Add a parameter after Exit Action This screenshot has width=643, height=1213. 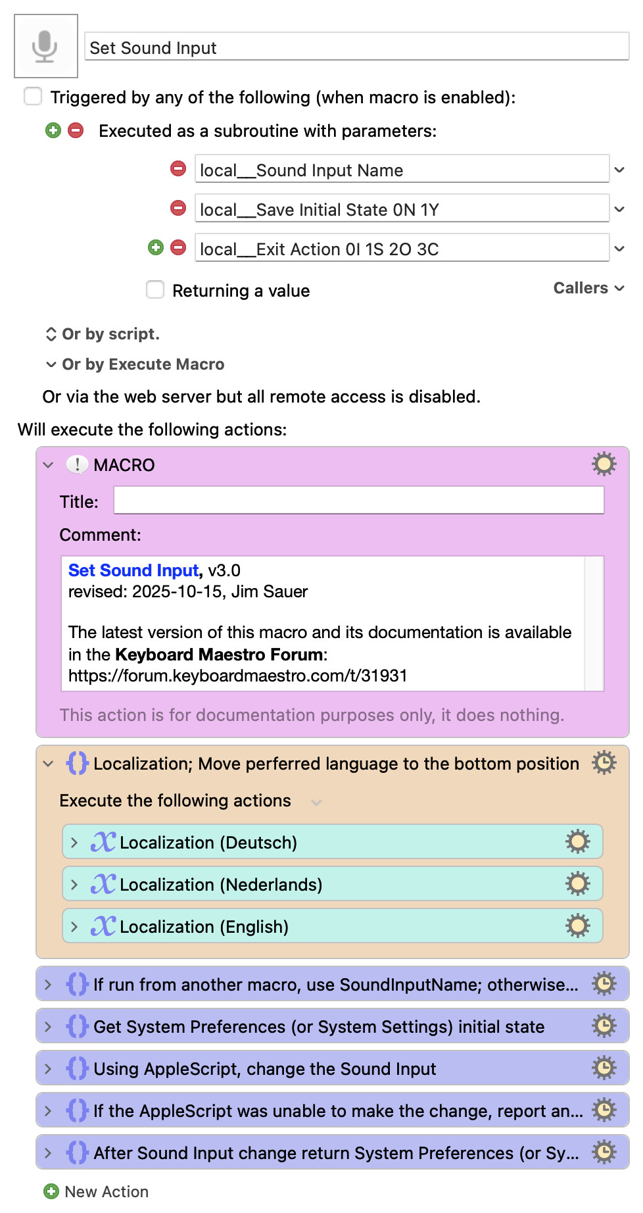click(x=156, y=247)
